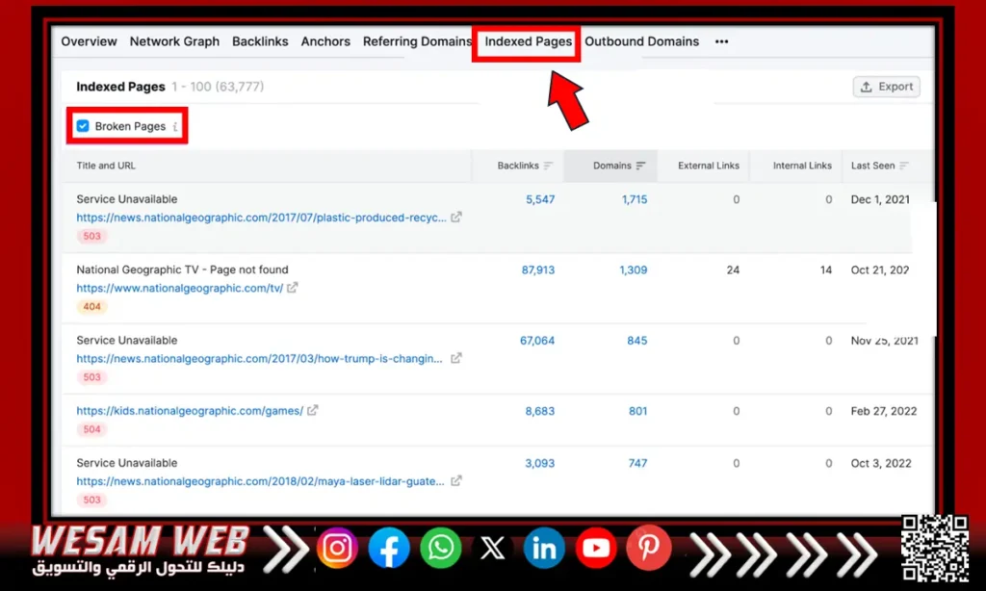The image size is (986, 591).
Task: Open the three-dots more tabs menu
Action: tap(721, 41)
